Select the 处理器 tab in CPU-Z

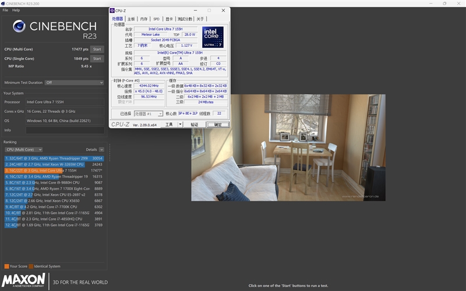(118, 19)
